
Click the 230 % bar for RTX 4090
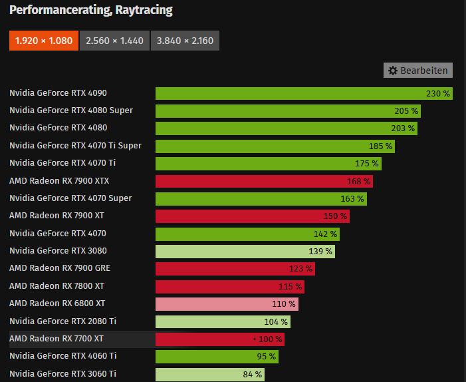point(304,93)
